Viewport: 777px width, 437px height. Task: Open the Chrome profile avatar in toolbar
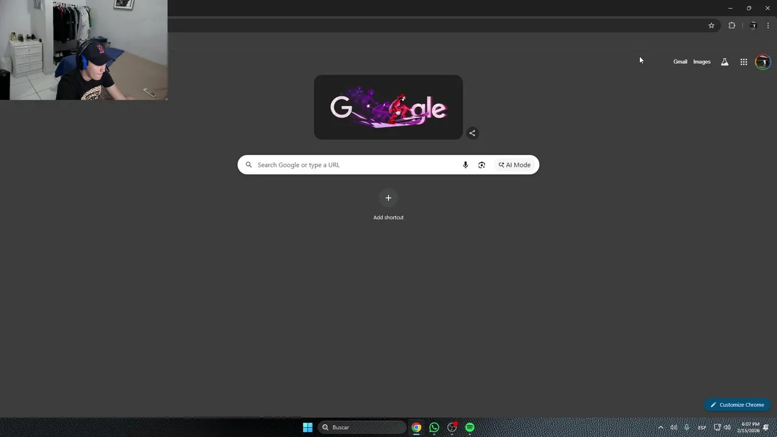click(753, 25)
